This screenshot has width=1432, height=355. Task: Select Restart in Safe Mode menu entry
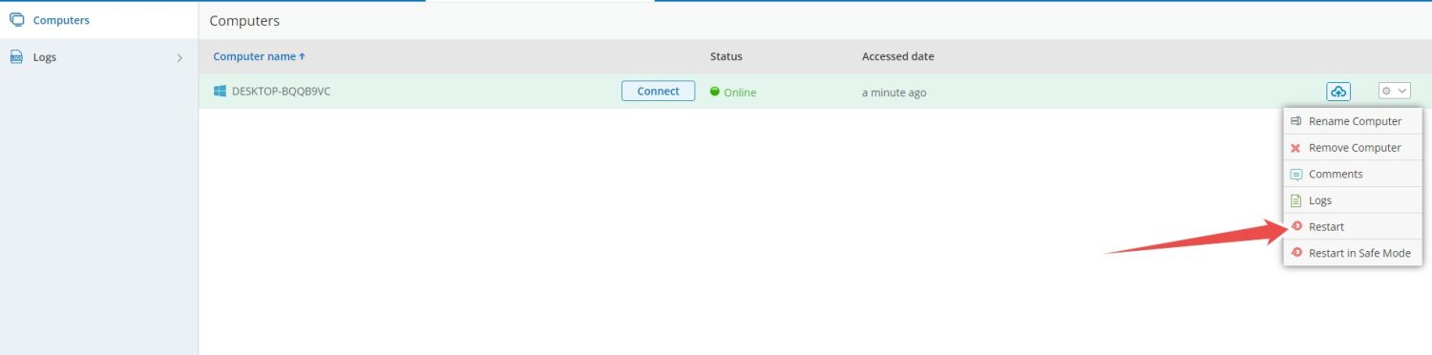point(1353,253)
